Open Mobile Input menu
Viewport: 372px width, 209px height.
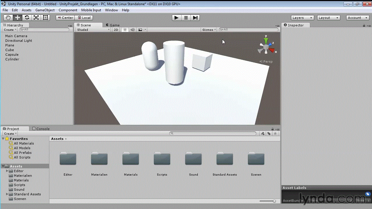click(91, 10)
